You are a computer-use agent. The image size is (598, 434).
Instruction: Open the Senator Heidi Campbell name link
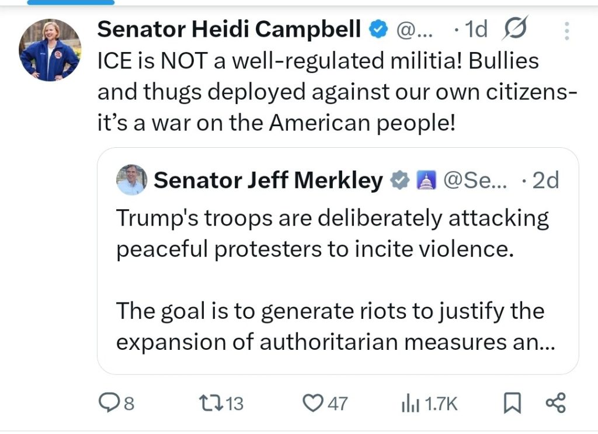click(228, 29)
